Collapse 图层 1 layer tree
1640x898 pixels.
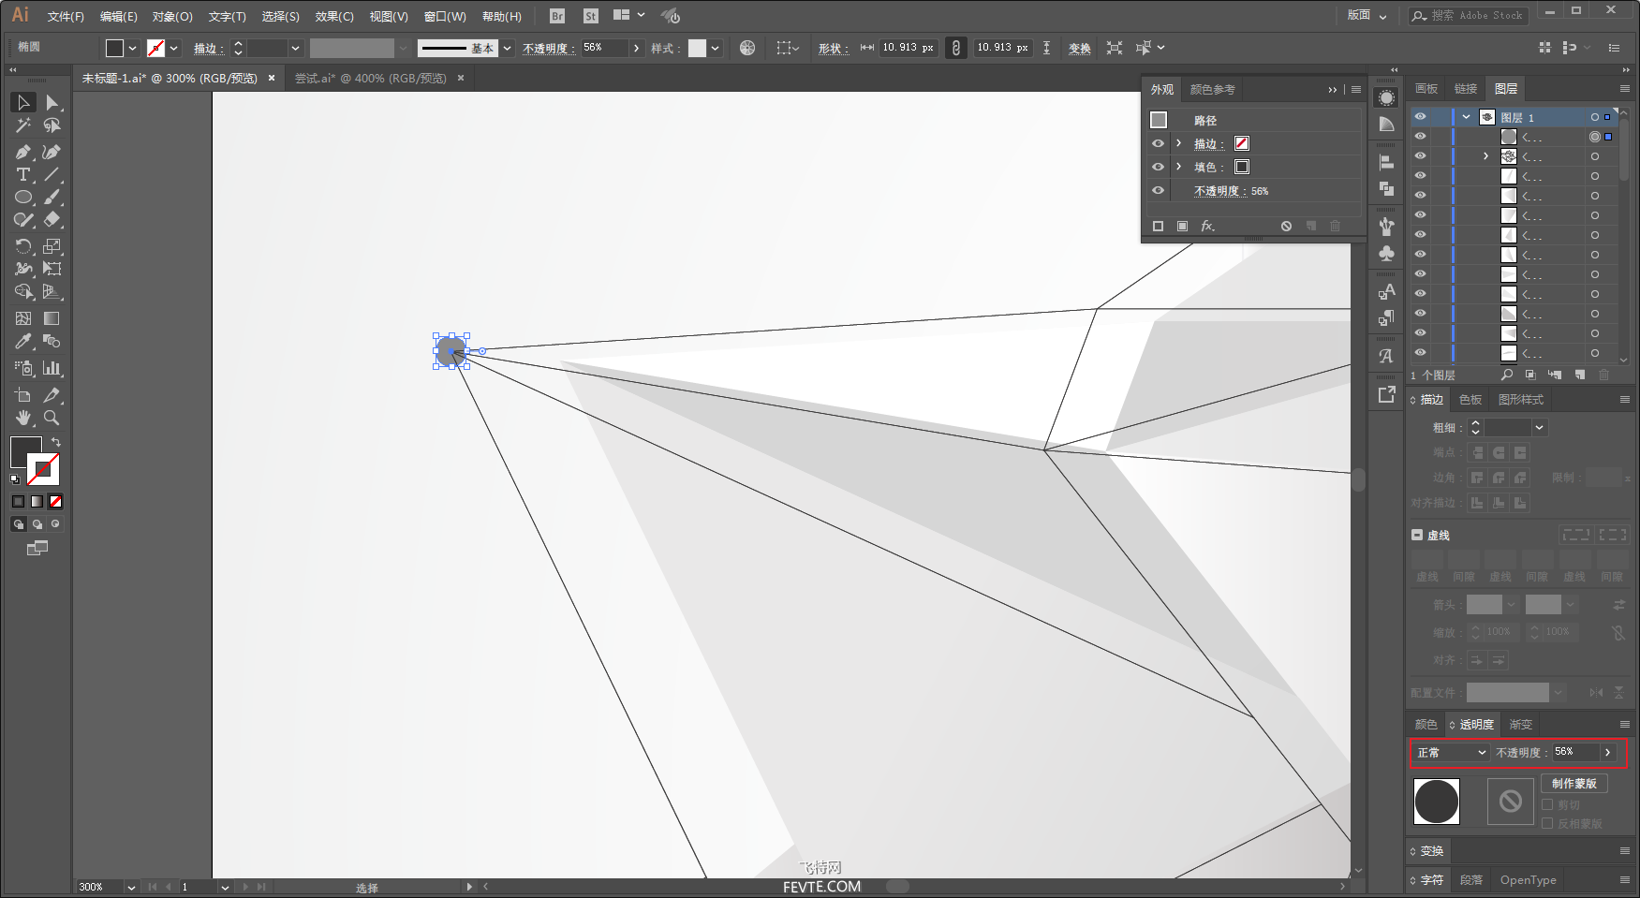pos(1467,117)
